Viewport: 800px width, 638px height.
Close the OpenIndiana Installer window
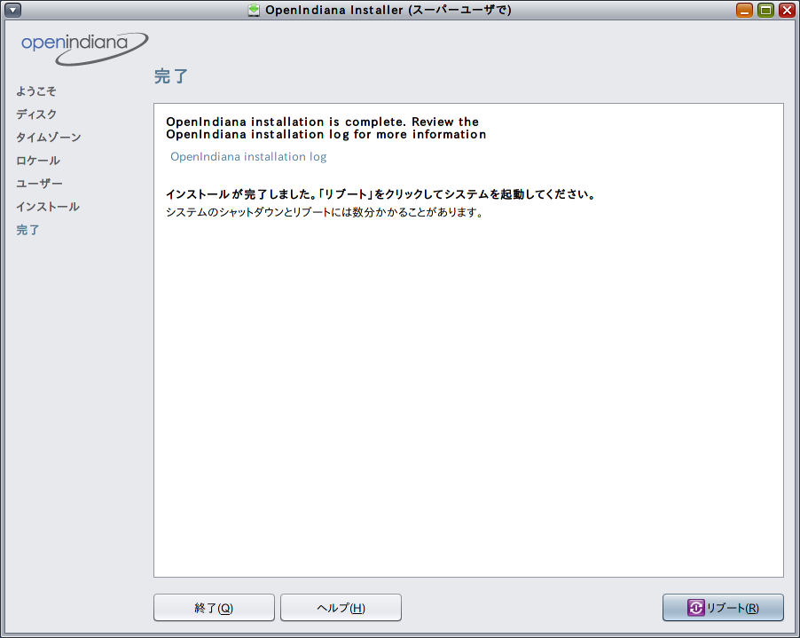click(x=787, y=10)
